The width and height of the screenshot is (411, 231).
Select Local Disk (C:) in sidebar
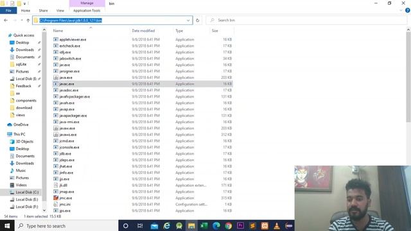coord(27,192)
